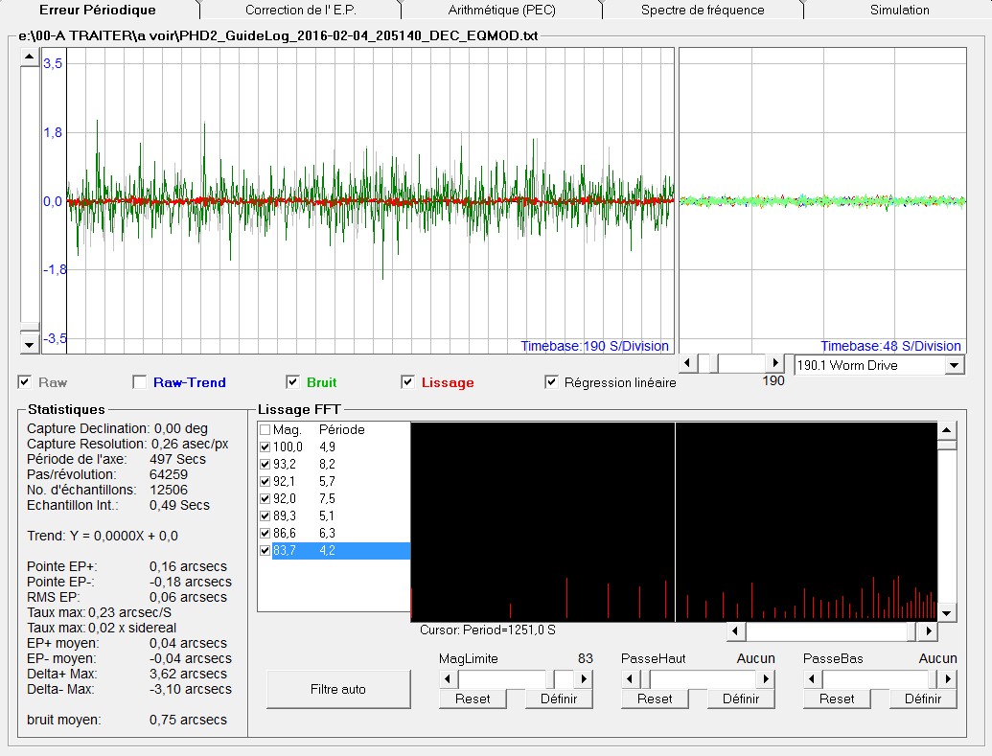Screen dimensions: 992x756
Task: Click the PasseHaut slider track
Action: [x=704, y=679]
